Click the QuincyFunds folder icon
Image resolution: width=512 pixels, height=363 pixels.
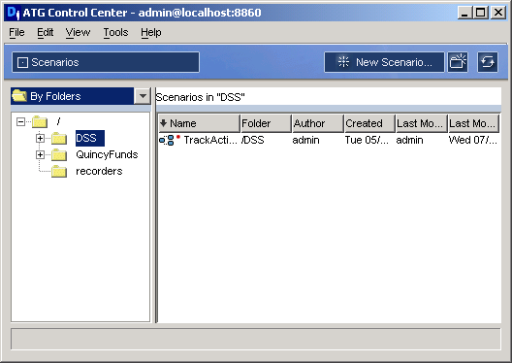[59, 154]
